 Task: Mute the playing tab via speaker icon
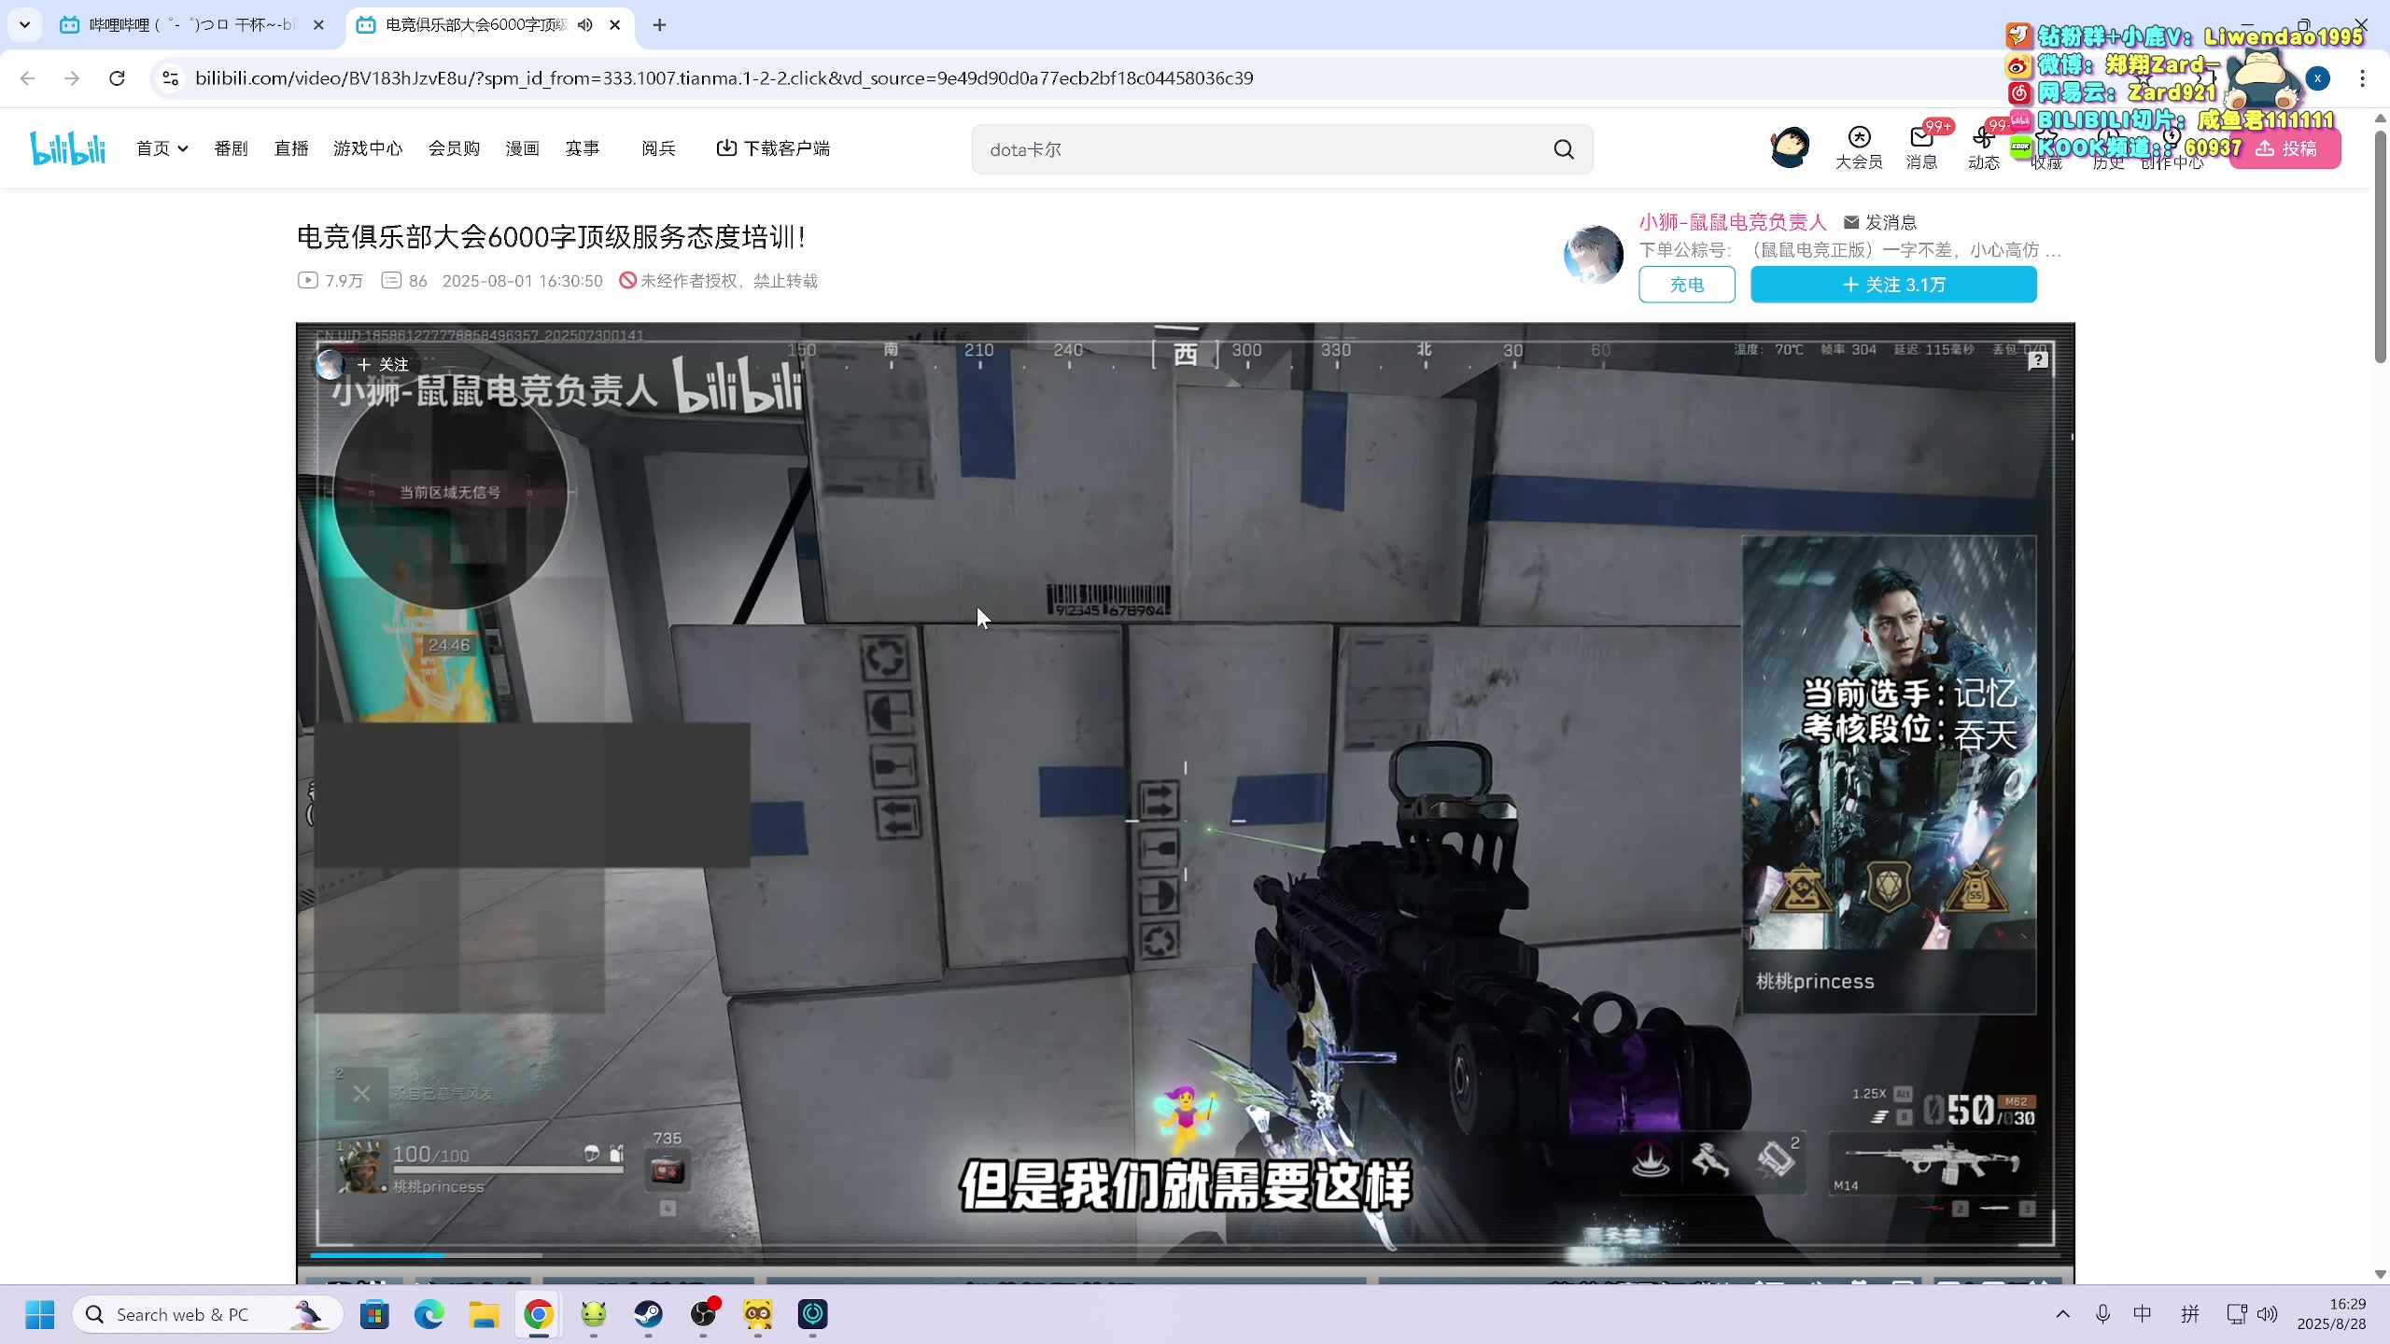[585, 25]
